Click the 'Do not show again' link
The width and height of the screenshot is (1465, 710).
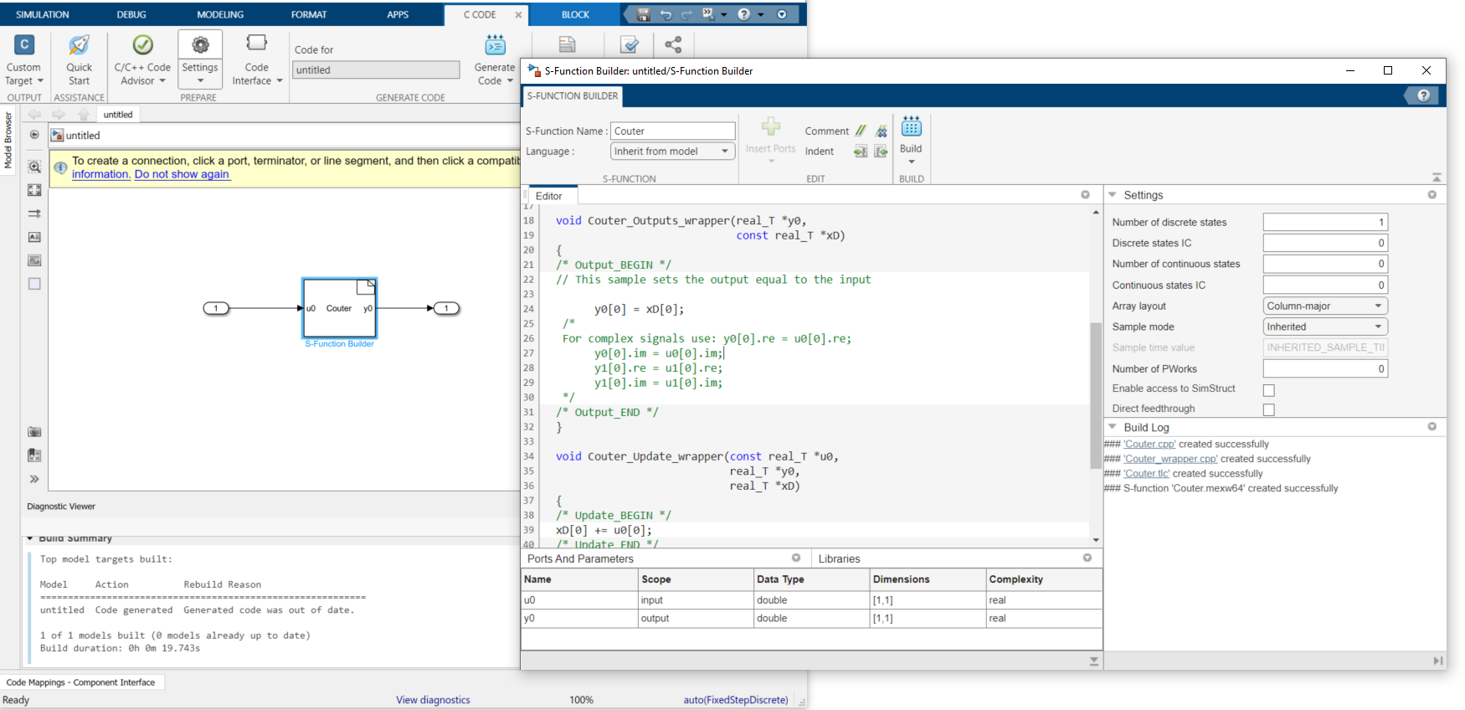182,174
